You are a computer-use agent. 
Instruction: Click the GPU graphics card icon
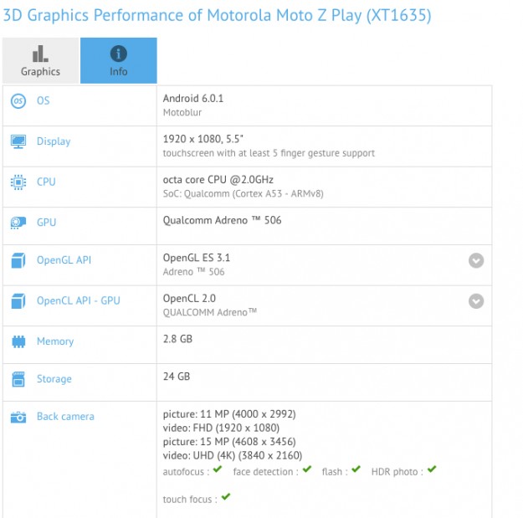[18, 223]
